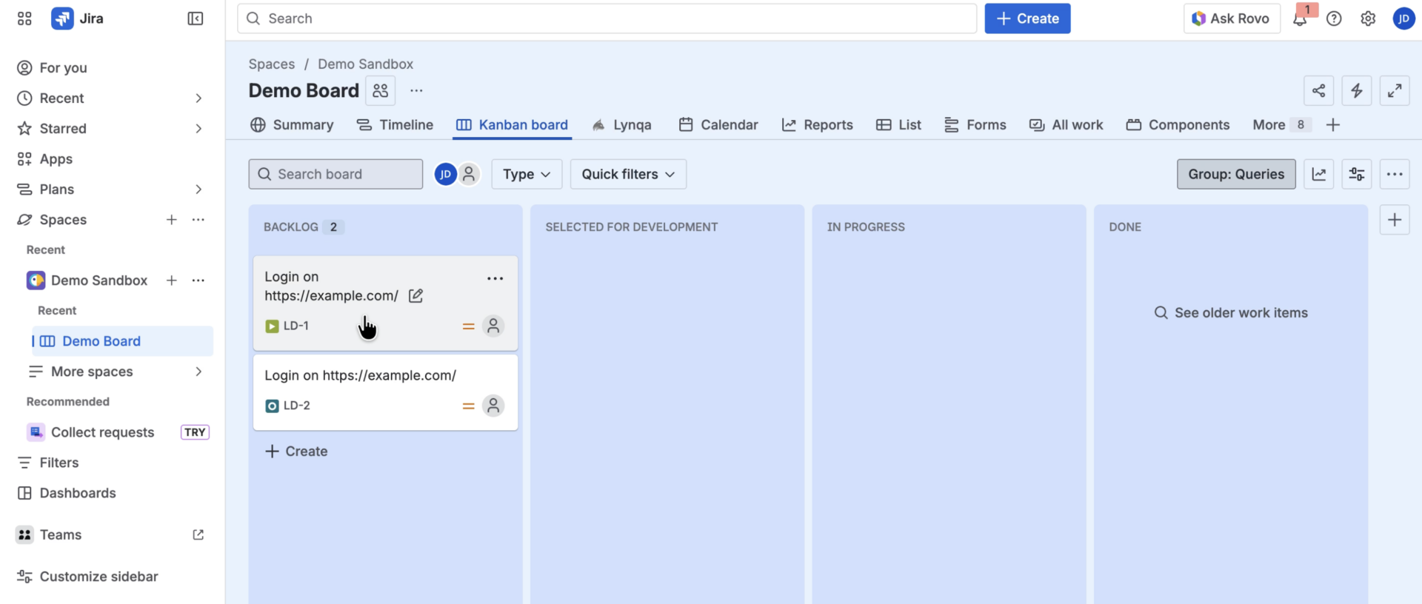Screen dimensions: 1422x604
Task: Click the edit pencil icon on LD-1 card
Action: coord(416,296)
